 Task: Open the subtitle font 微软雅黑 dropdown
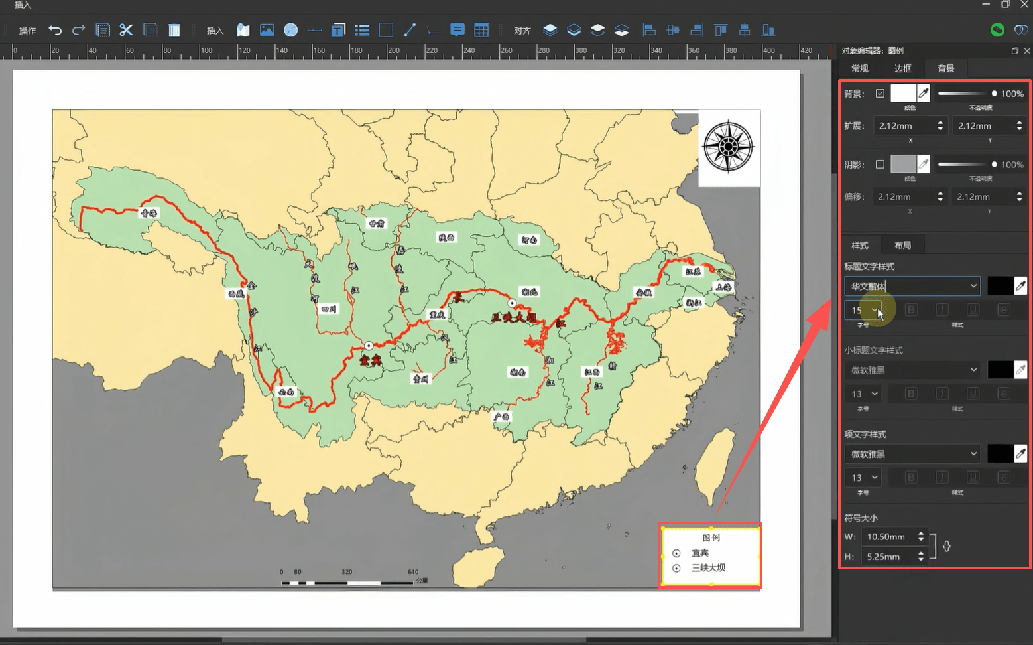(912, 370)
